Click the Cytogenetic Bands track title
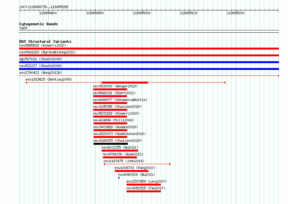288x204 pixels. (x=39, y=24)
